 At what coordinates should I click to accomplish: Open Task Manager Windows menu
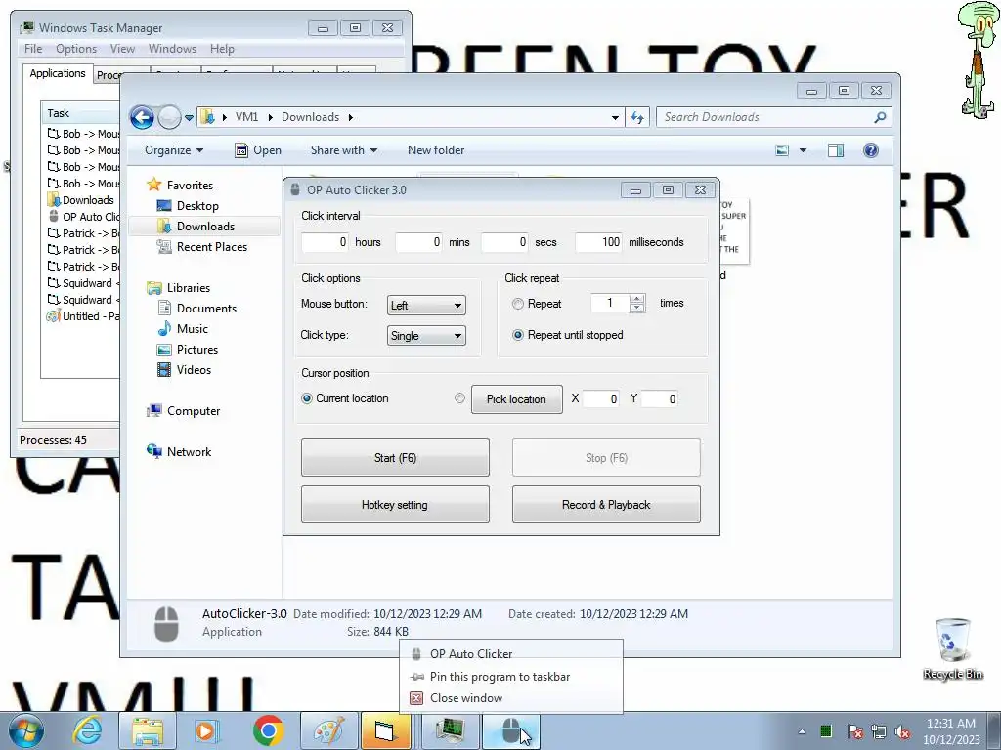(x=172, y=49)
